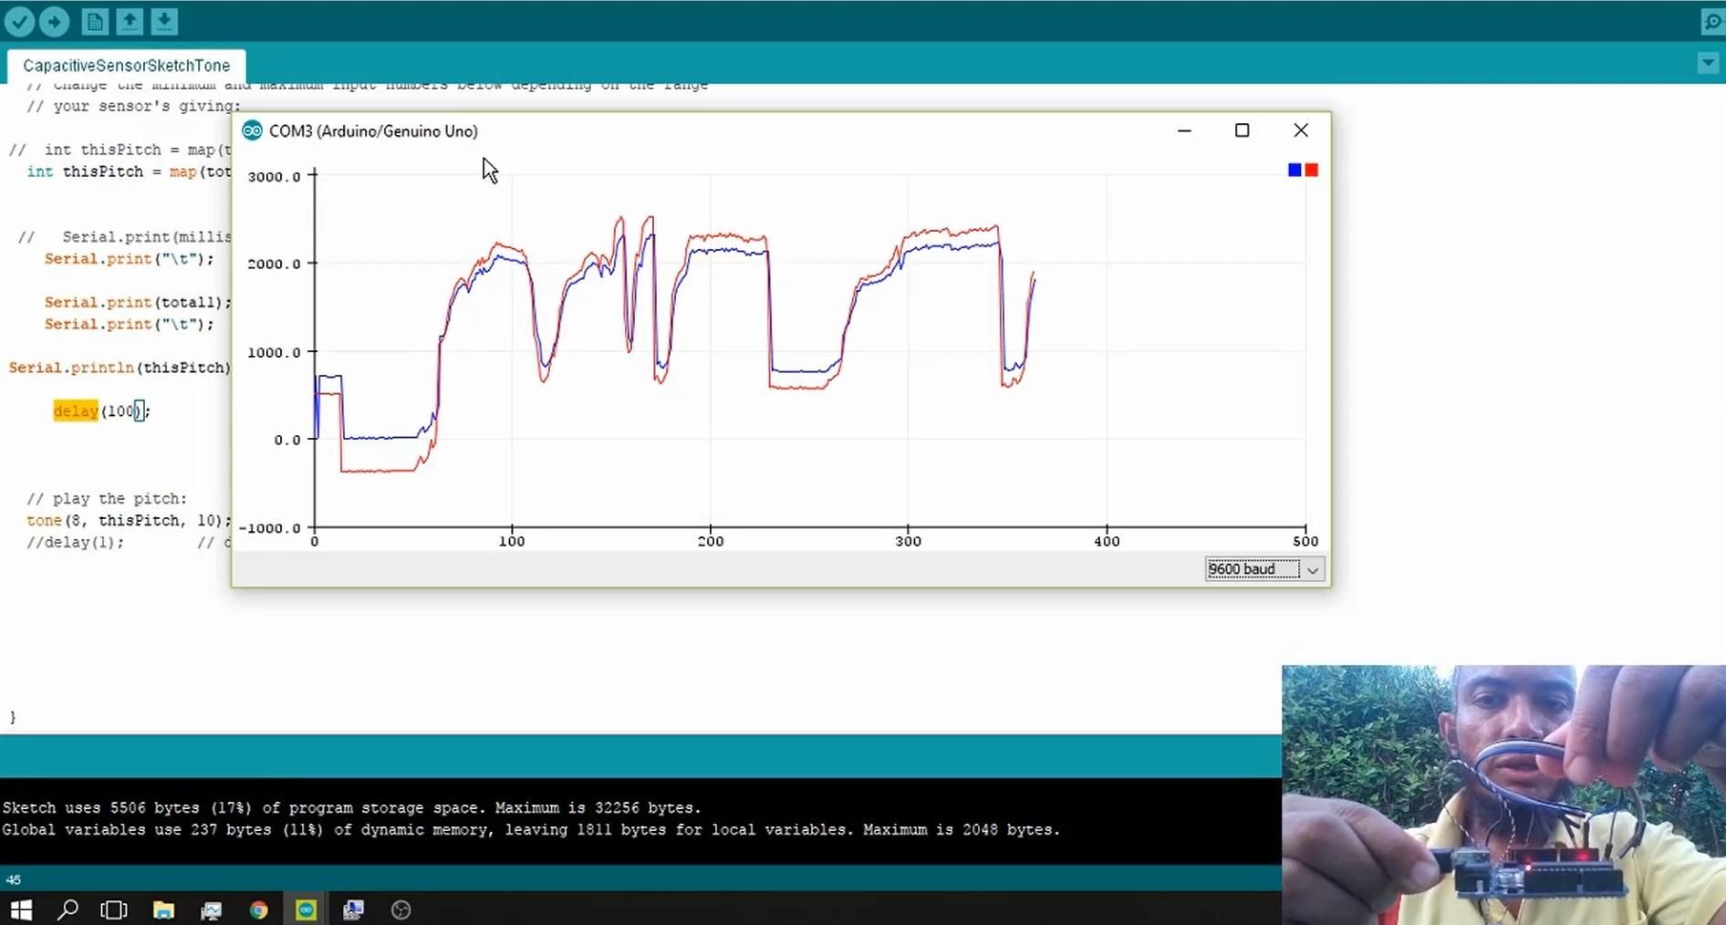Click the Verify checkmark icon
Image resolution: width=1726 pixels, height=925 pixels.
pyautogui.click(x=20, y=21)
